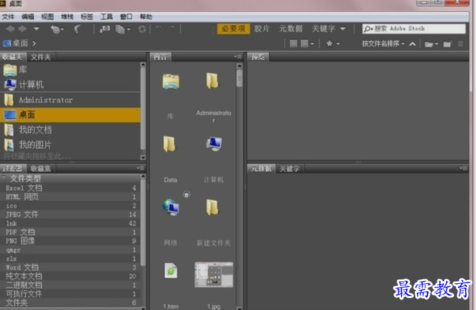Rotate 90° counterclockwise icon

pos(158,29)
